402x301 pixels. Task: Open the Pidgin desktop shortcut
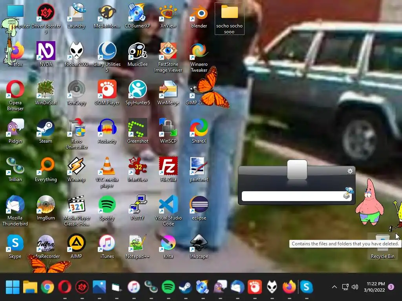click(x=15, y=131)
